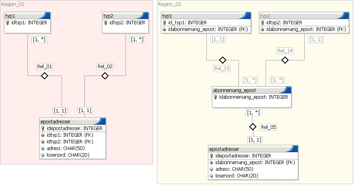This screenshot has height=188, width=357.
Task: Select the Rel_13 relationship diamond
Action: coord(222,60)
